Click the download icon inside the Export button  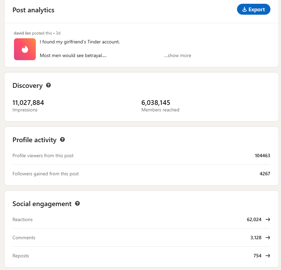click(245, 9)
